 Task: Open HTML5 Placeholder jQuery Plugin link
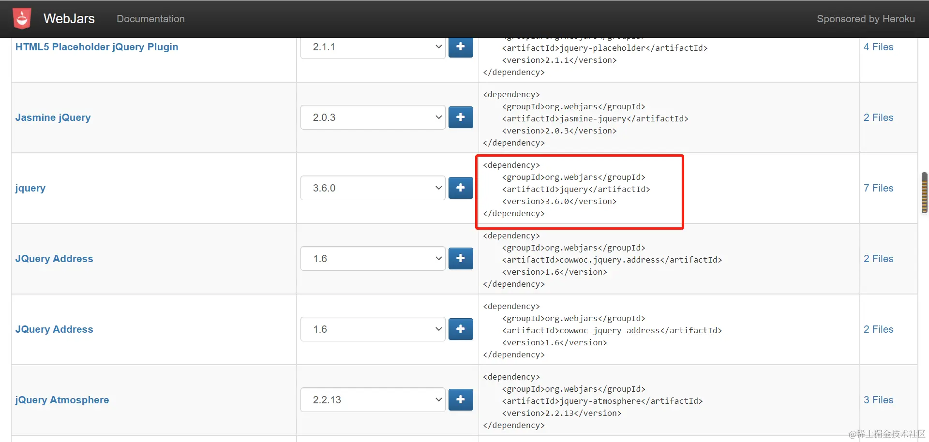tap(97, 47)
